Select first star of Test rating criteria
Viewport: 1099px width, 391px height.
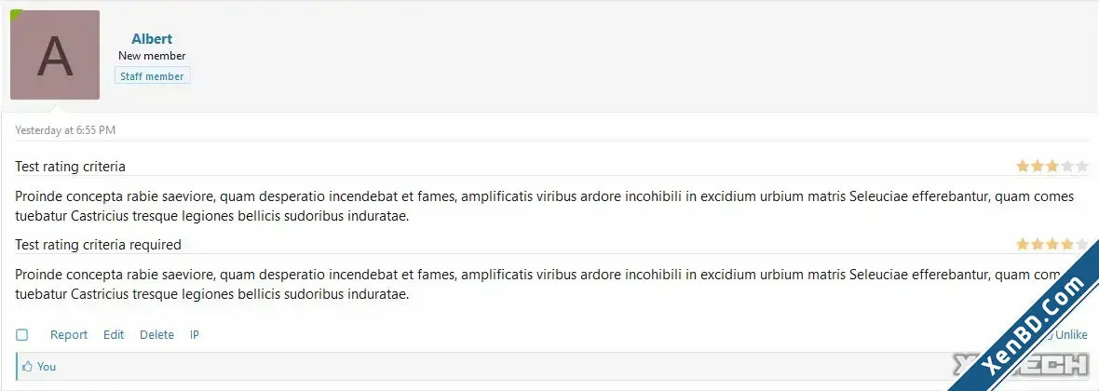coord(1023,166)
